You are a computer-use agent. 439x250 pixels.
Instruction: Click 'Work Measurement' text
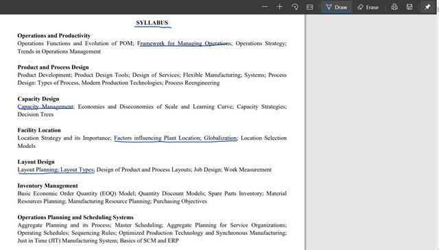[248, 169]
